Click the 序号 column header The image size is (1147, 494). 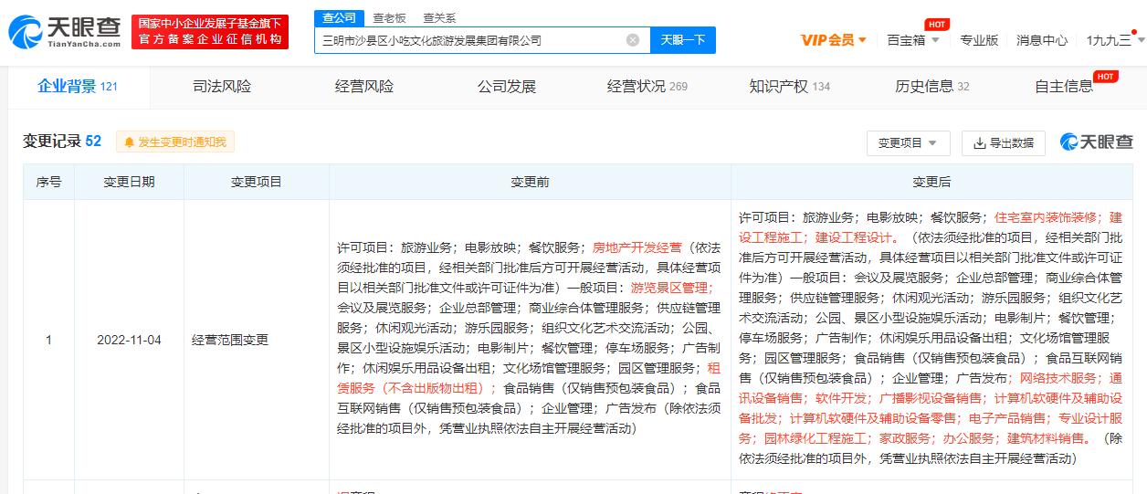click(x=49, y=182)
